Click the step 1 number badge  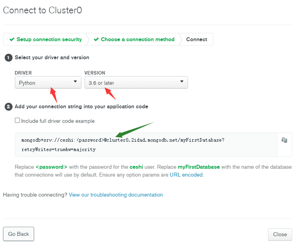tap(9, 58)
